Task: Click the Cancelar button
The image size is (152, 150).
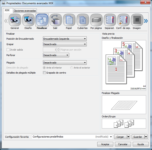Action: (123, 144)
